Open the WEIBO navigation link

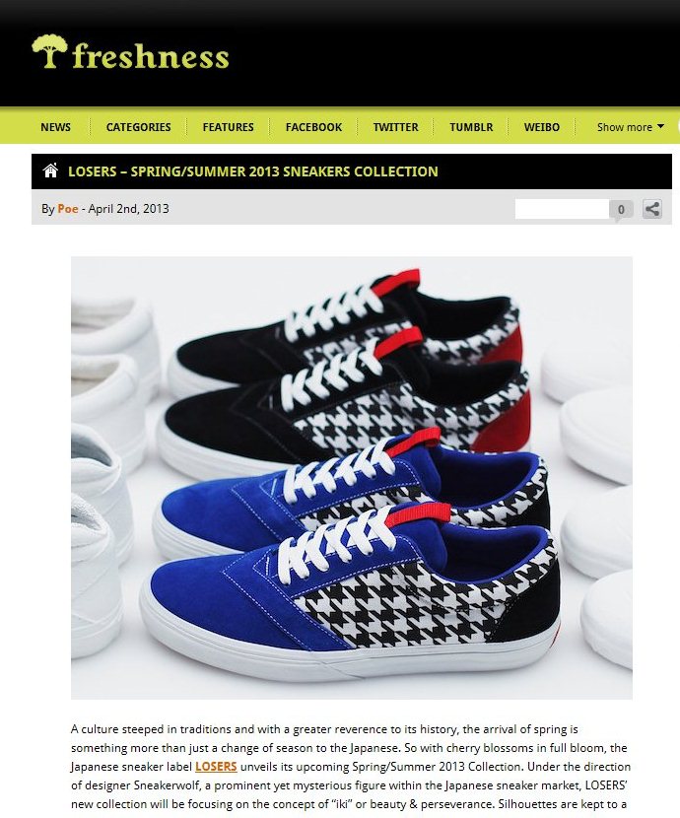(541, 127)
